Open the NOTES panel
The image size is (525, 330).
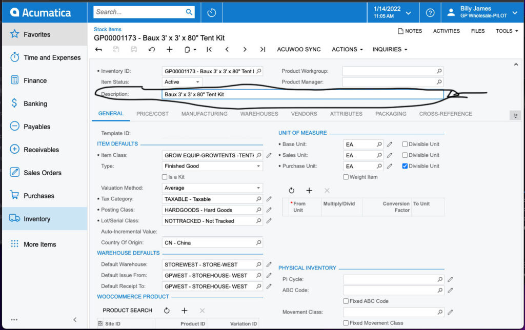pos(410,31)
